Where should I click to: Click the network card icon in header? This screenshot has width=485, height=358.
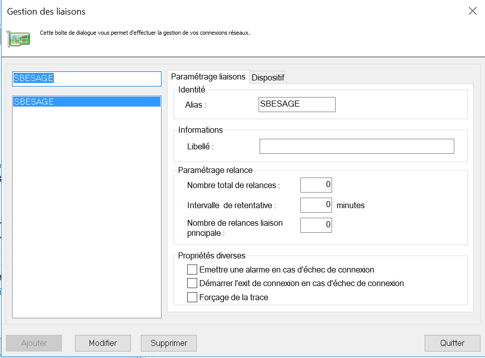[18, 38]
